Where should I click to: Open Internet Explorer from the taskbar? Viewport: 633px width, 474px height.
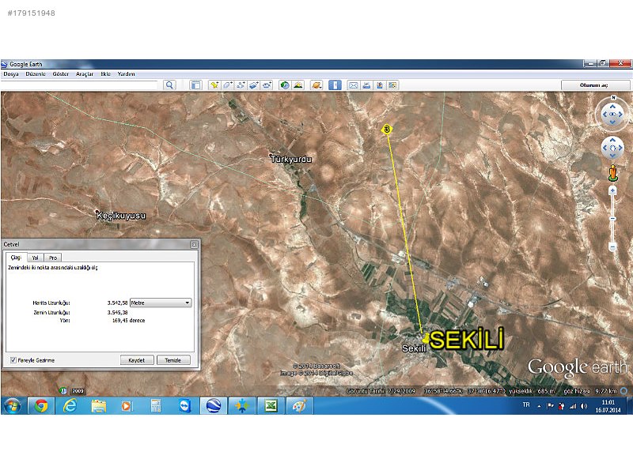point(70,405)
